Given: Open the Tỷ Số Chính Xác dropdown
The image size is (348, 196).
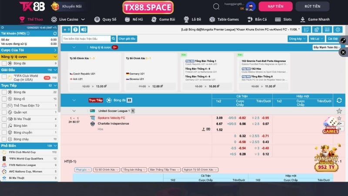Looking at the screenshot, I should pyautogui.click(x=107, y=169).
